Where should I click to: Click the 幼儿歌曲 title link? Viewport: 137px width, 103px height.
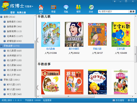point(51,49)
